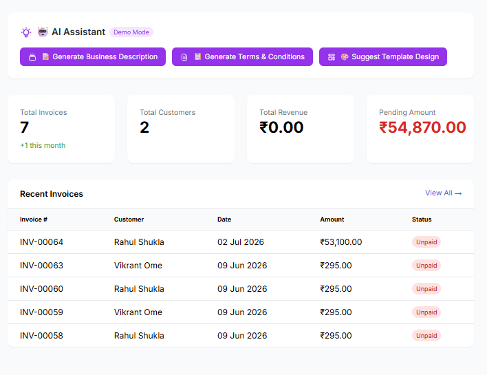This screenshot has height=375, width=487.
Task: Click customer Rahul Shukla in INV-00060 row
Action: (x=139, y=289)
